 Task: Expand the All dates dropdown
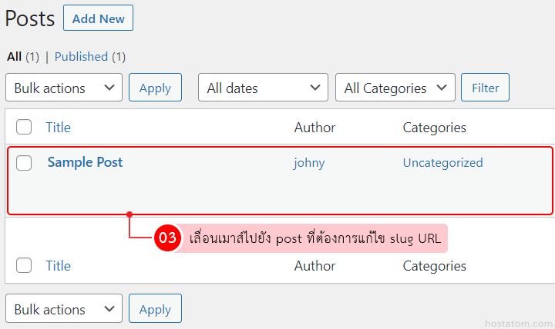pos(263,88)
